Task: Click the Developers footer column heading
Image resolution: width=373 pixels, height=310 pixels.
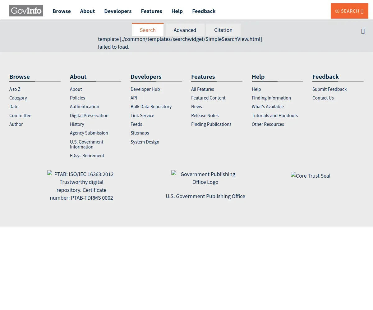Action: [x=146, y=77]
